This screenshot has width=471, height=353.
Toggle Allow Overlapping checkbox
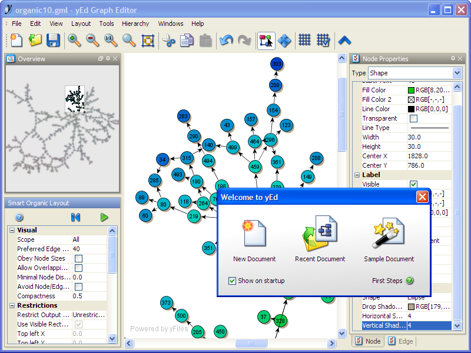[78, 268]
